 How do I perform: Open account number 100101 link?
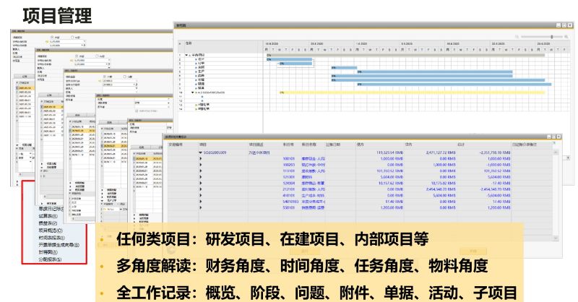pyautogui.click(x=288, y=158)
